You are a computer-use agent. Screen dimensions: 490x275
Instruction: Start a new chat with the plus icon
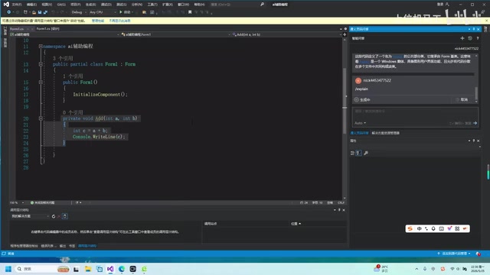(462, 38)
